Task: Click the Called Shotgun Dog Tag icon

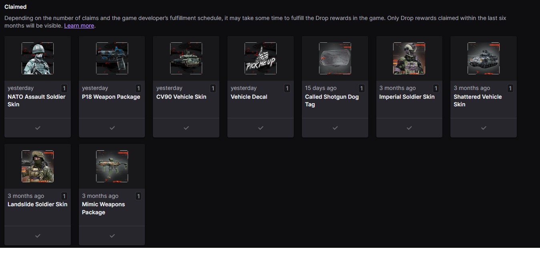Action: click(335, 58)
